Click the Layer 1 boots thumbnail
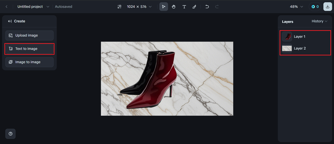Viewport: 334px width, 144px height. (287, 37)
